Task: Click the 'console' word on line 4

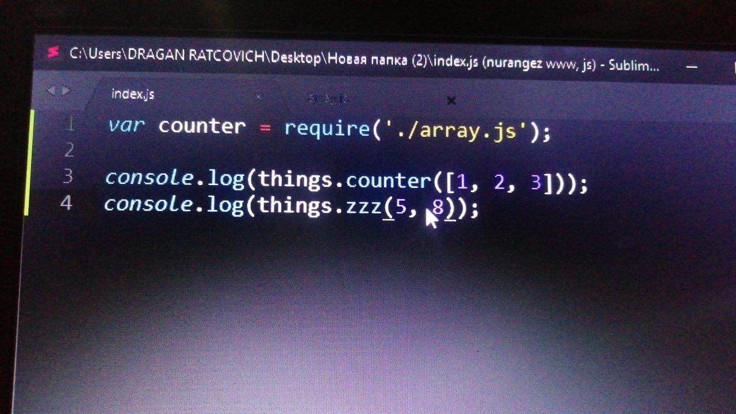Action: (x=148, y=204)
